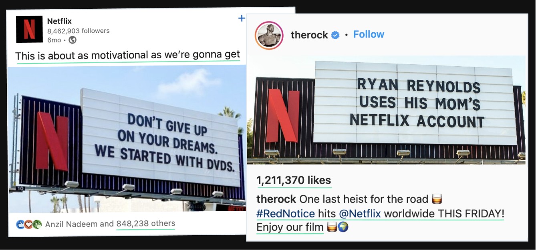Click the 8,462,903 followers count
The image size is (536, 250).
78,31
